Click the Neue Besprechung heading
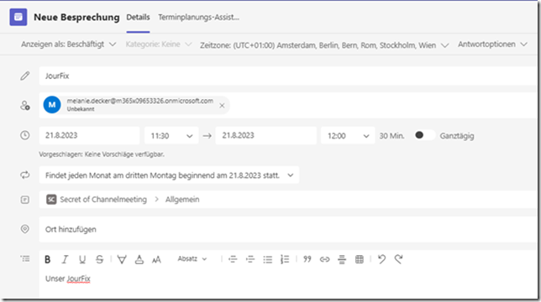 tap(76, 18)
